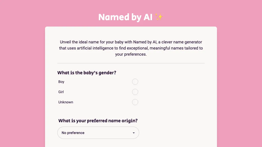Viewport: 262px width, 147px height.
Task: Choose the Girl gender option circle
Action: point(135,92)
